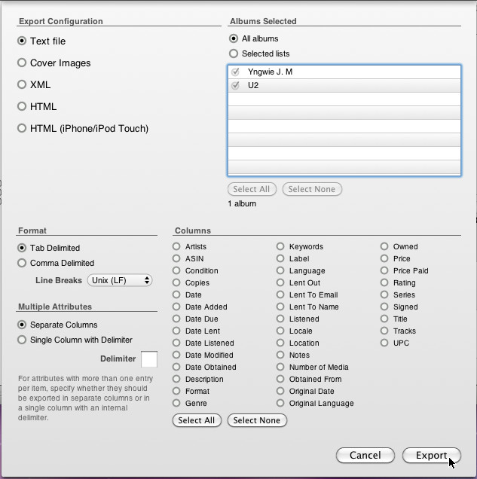Enable the Owned column
Image resolution: width=477 pixels, height=479 pixels.
384,246
